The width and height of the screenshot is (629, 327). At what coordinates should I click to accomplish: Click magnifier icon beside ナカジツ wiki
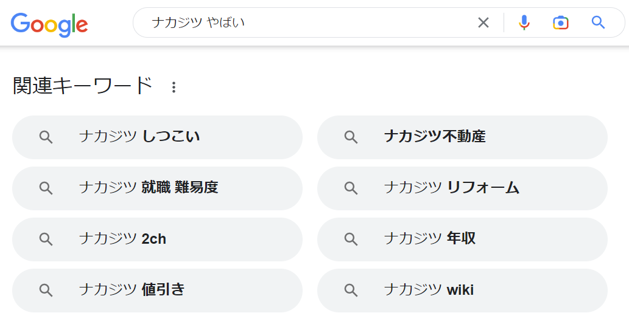pos(351,291)
